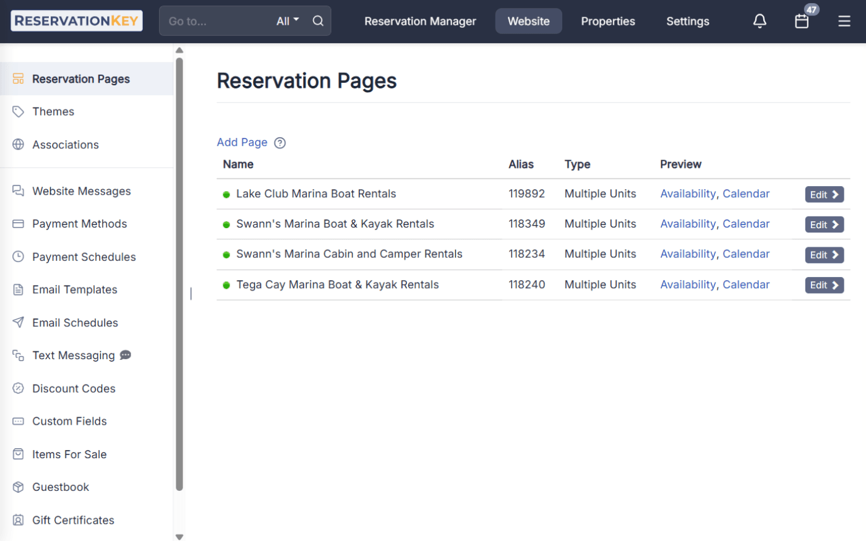Open the Properties menu
Screen dimensions: 866x541
pyautogui.click(x=608, y=21)
